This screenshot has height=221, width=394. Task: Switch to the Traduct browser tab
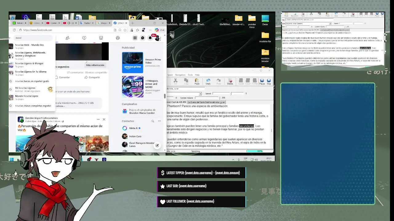click(87, 23)
